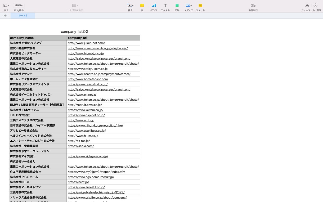The image size is (323, 202).
Task: Open the orixlife.co.jp company link
Action: (97, 197)
